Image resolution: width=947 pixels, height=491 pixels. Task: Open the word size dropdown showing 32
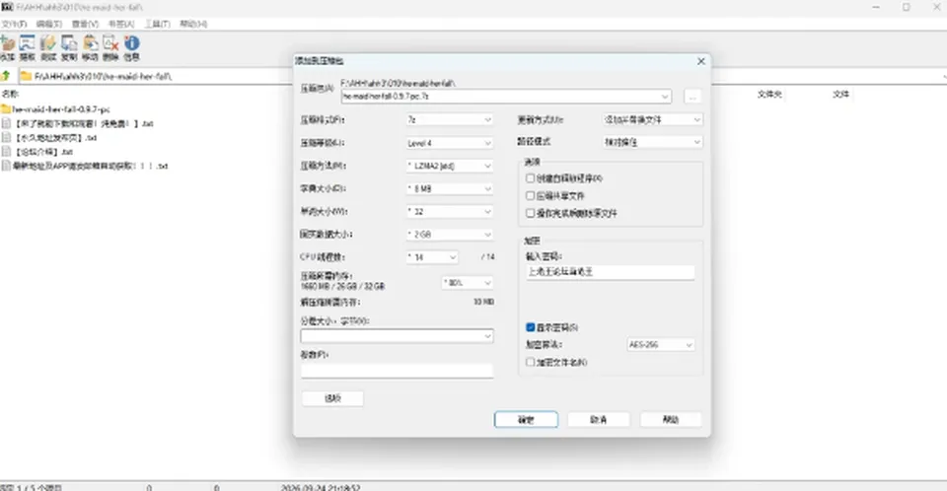[x=450, y=211]
